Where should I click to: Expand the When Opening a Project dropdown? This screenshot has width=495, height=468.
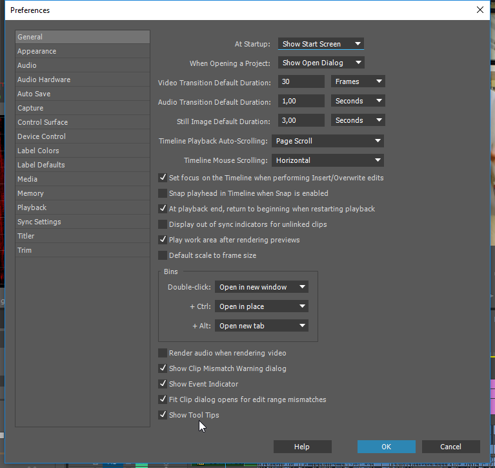coord(321,63)
